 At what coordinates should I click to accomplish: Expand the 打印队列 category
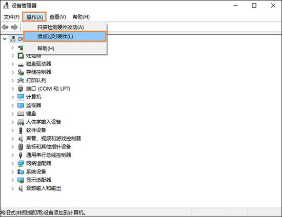coord(13,80)
